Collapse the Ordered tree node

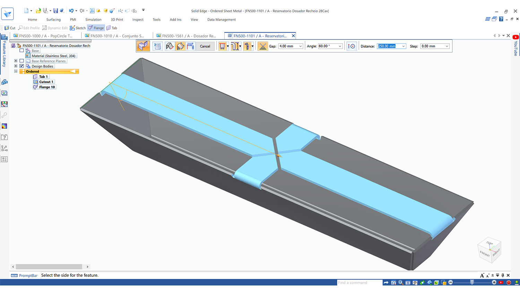coord(16,71)
